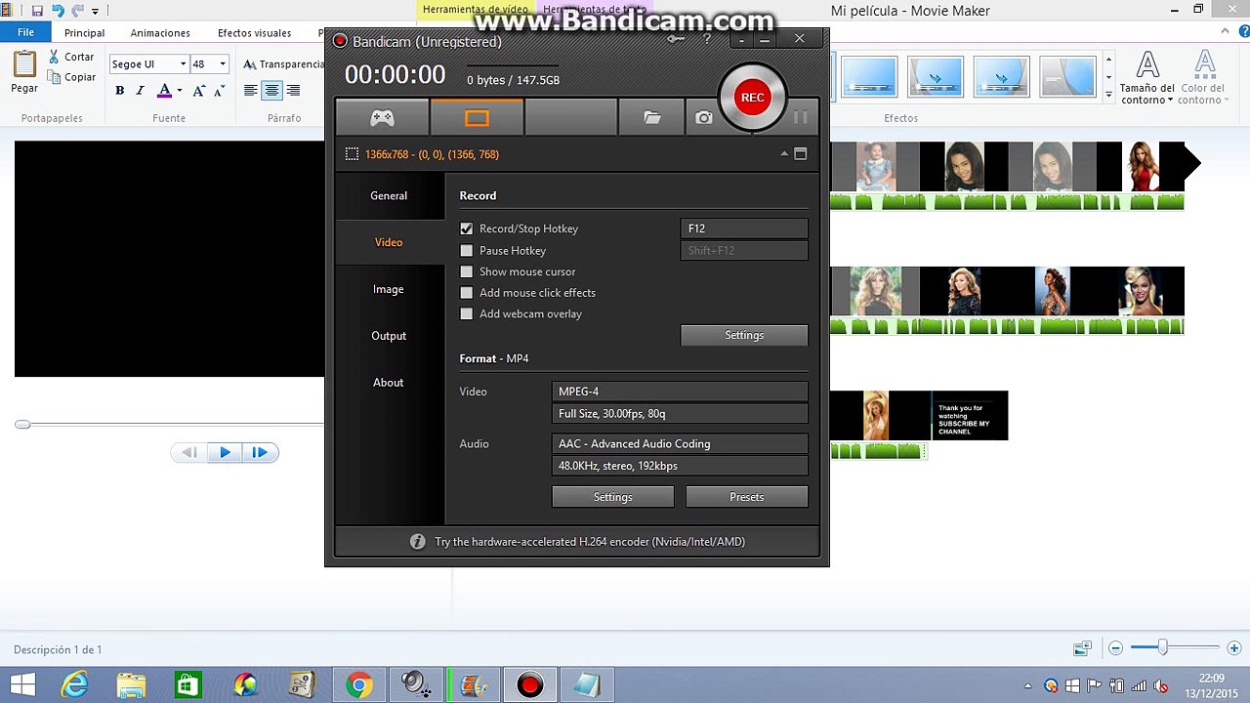Open the File menu in Movie Maker
Screen dimensions: 1250x703
[x=25, y=32]
